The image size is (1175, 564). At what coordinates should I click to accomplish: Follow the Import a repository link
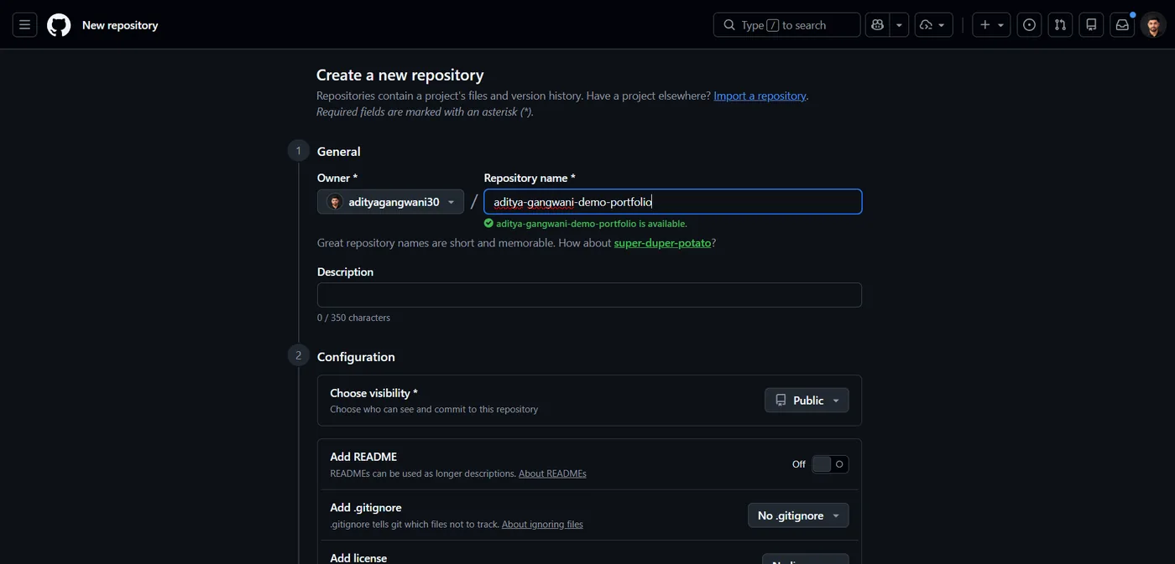click(x=760, y=96)
